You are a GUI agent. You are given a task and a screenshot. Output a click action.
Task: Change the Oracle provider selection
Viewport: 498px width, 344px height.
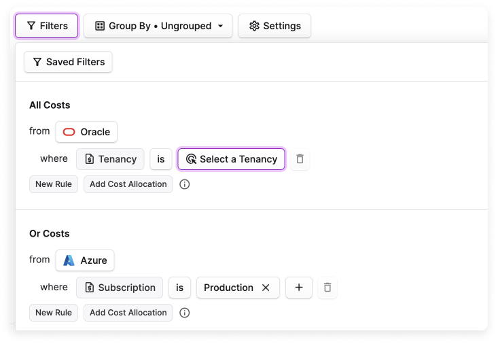click(86, 132)
